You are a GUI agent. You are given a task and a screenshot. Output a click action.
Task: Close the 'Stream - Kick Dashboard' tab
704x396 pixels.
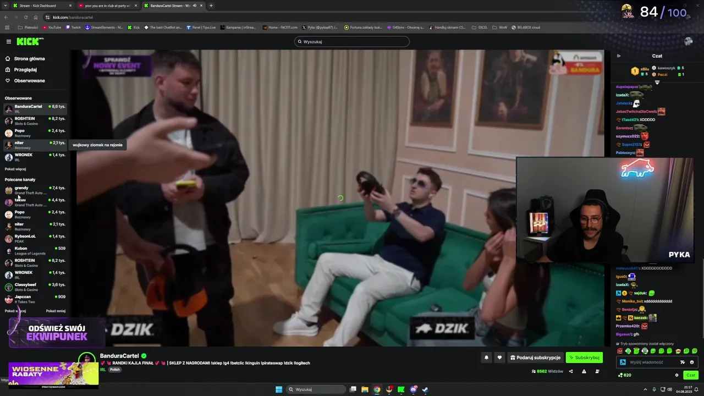click(70, 5)
